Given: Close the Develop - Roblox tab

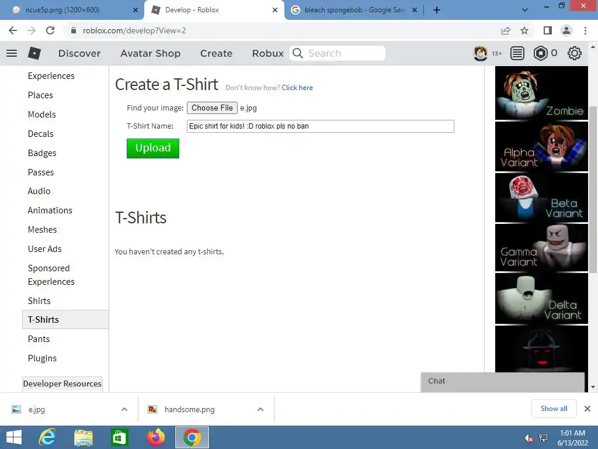Looking at the screenshot, I should [275, 10].
